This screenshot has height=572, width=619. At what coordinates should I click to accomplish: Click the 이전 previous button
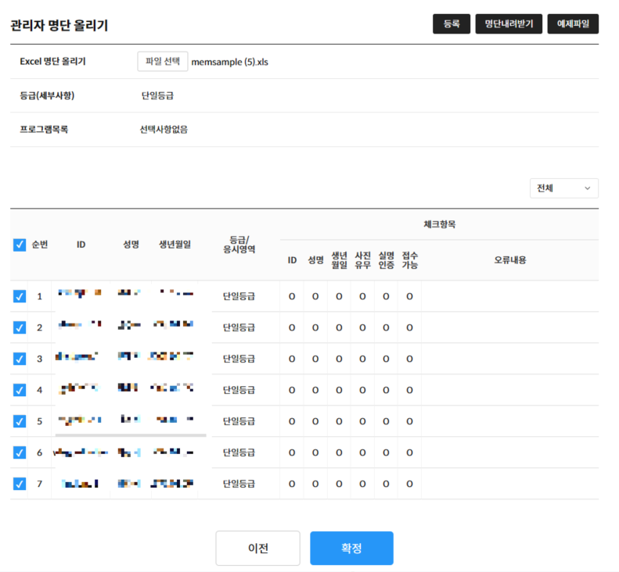tap(257, 548)
